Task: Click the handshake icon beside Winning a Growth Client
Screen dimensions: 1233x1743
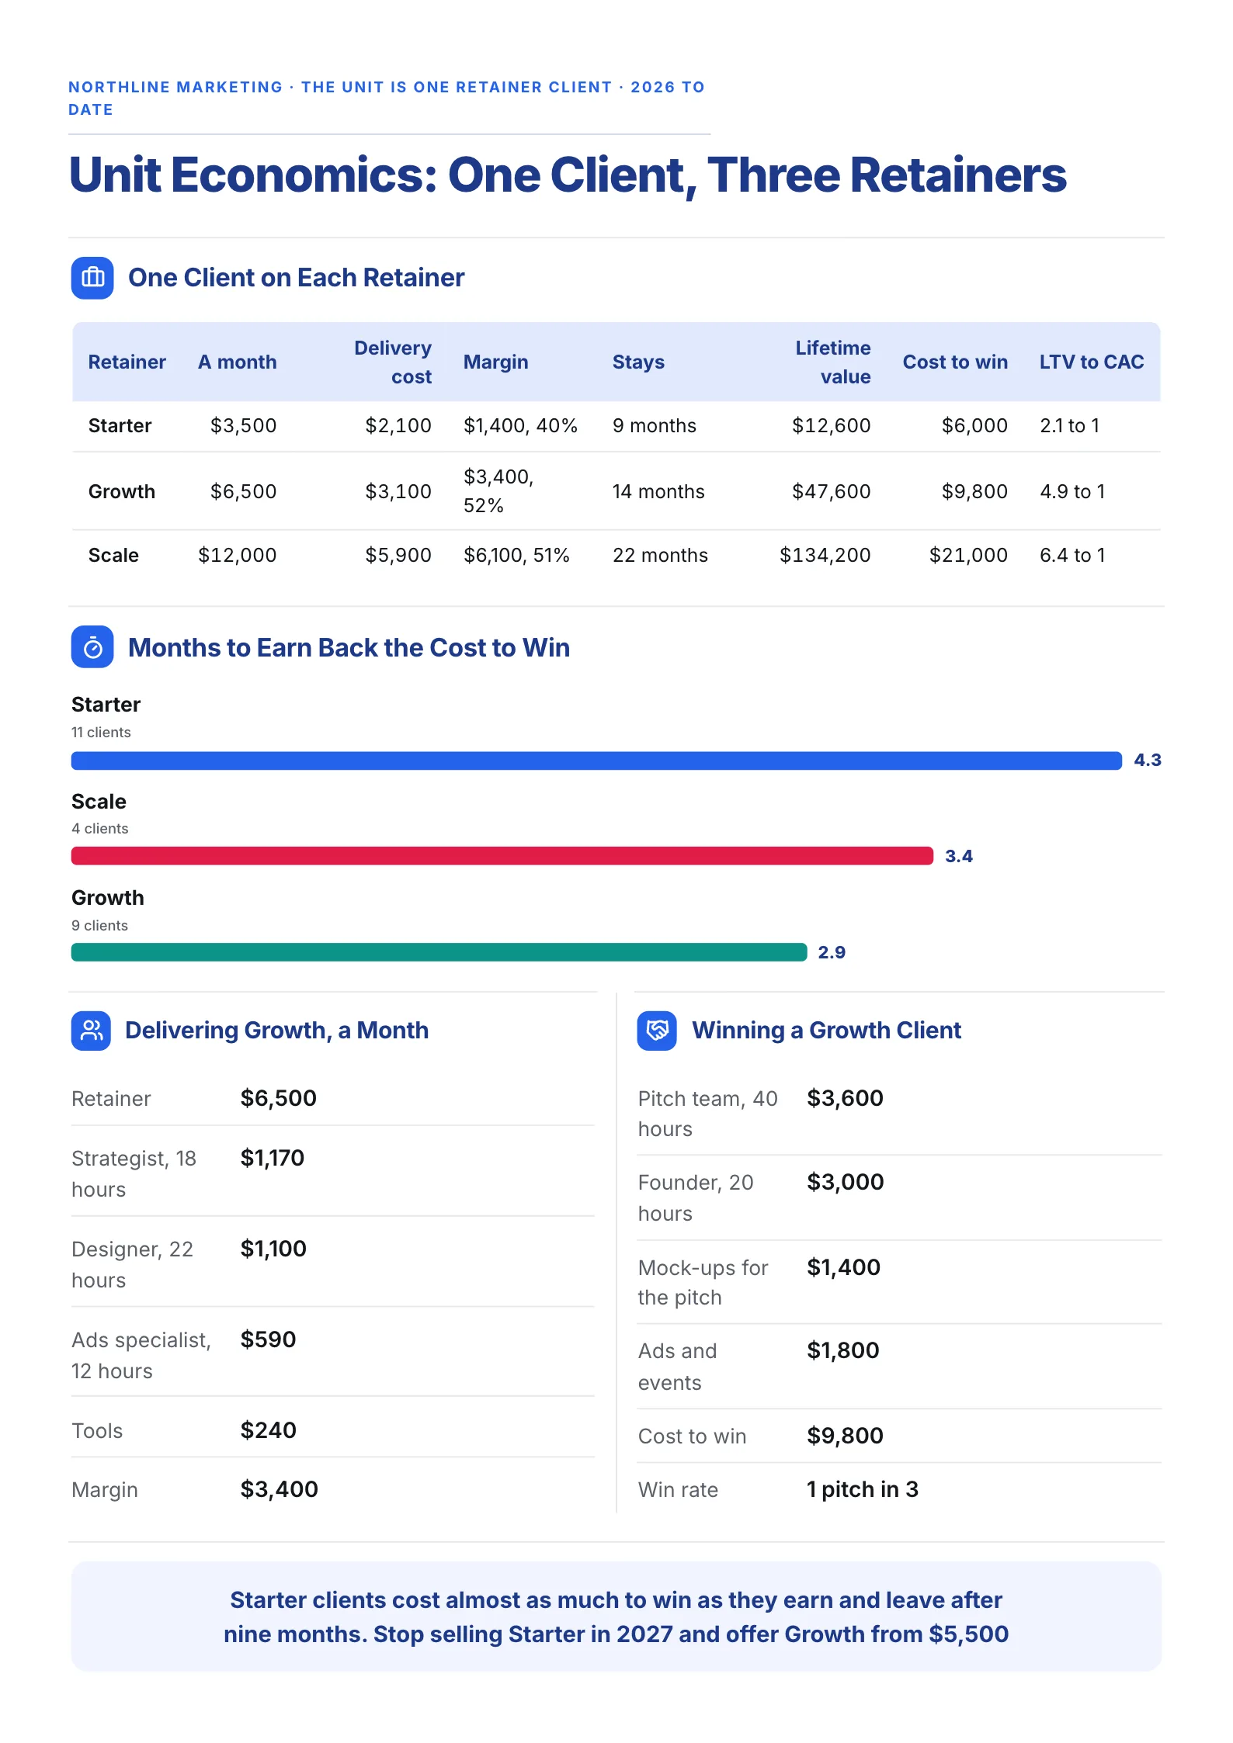Action: tap(657, 1031)
